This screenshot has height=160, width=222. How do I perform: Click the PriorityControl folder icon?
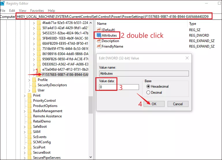29,101
